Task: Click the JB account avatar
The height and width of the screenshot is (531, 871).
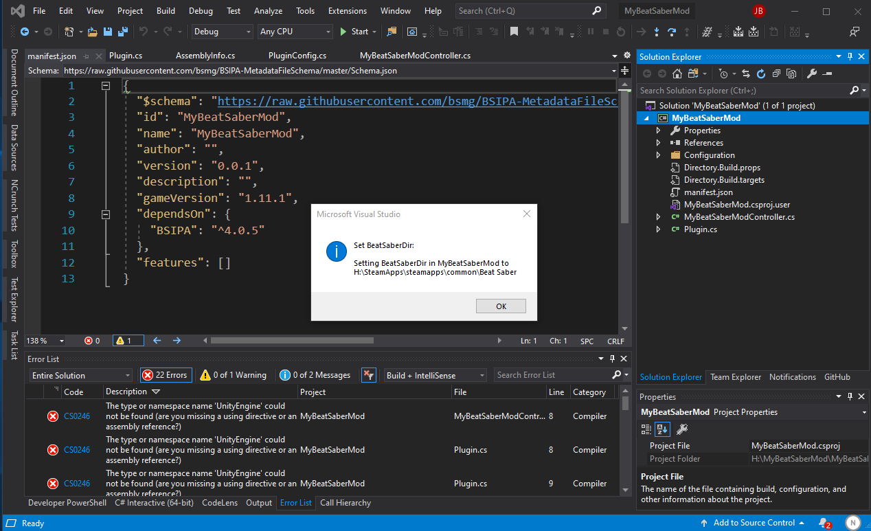Action: click(x=758, y=11)
